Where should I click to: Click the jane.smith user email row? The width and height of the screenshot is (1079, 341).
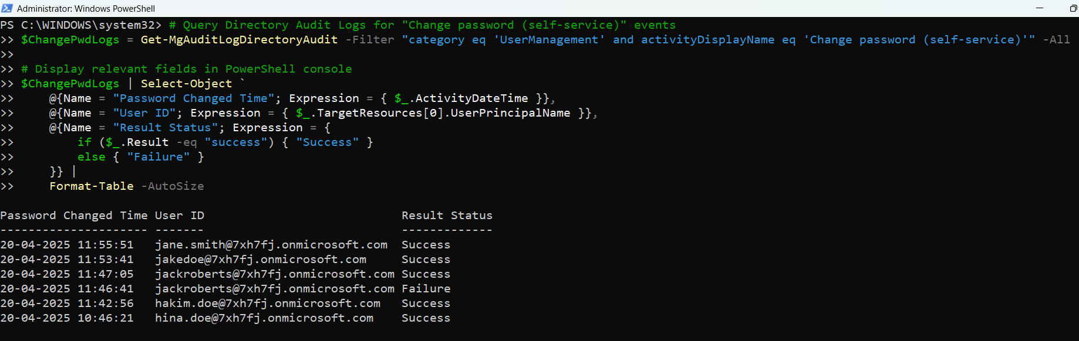pos(271,245)
